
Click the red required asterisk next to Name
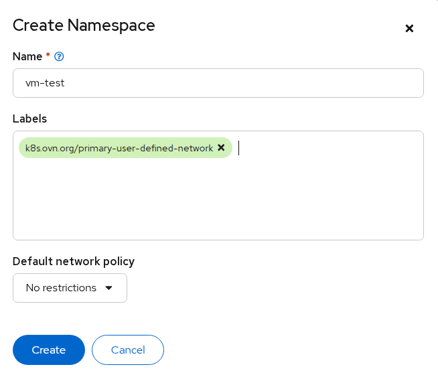48,57
